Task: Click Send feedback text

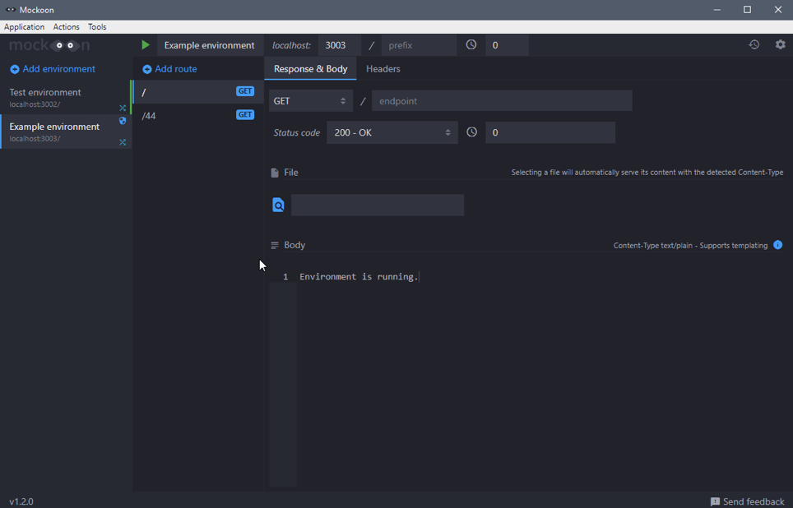Action: coord(754,501)
